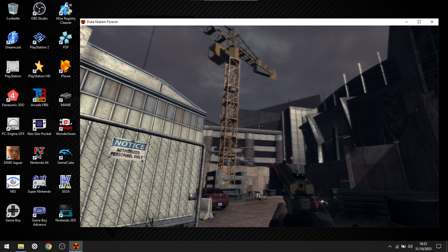Click the MAME desktop shortcut
Viewport: 448px width, 252px height.
(66, 96)
